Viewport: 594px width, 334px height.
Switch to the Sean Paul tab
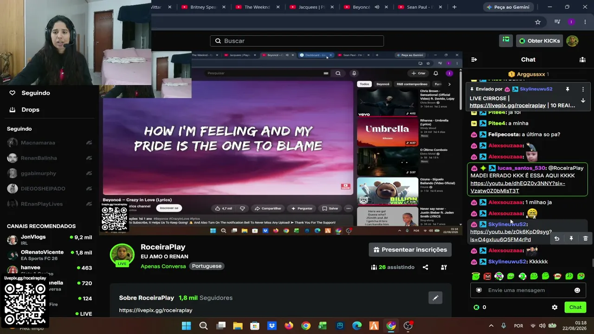(x=420, y=7)
